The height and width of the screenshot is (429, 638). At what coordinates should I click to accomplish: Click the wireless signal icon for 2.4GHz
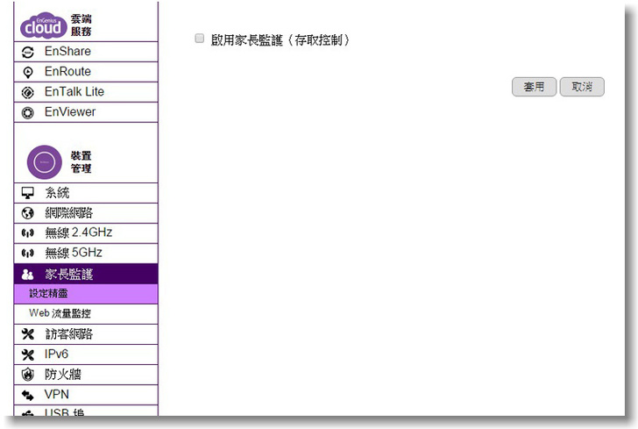[x=28, y=233]
